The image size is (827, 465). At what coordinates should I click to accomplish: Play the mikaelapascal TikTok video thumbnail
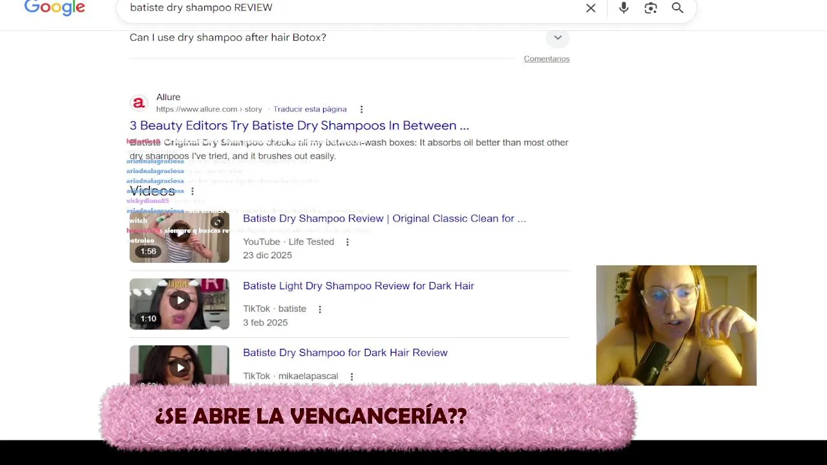[x=179, y=366]
